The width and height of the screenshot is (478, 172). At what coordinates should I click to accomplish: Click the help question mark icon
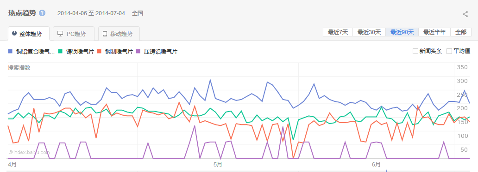click(42, 13)
